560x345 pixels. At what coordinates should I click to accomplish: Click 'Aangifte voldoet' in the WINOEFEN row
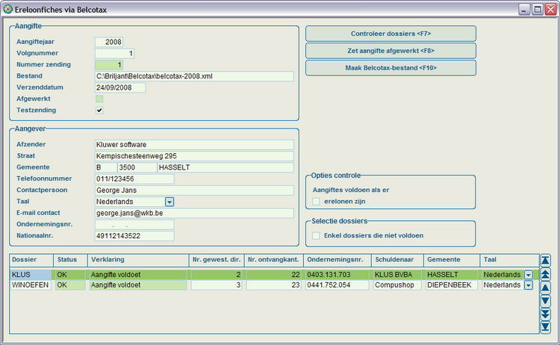tap(138, 285)
